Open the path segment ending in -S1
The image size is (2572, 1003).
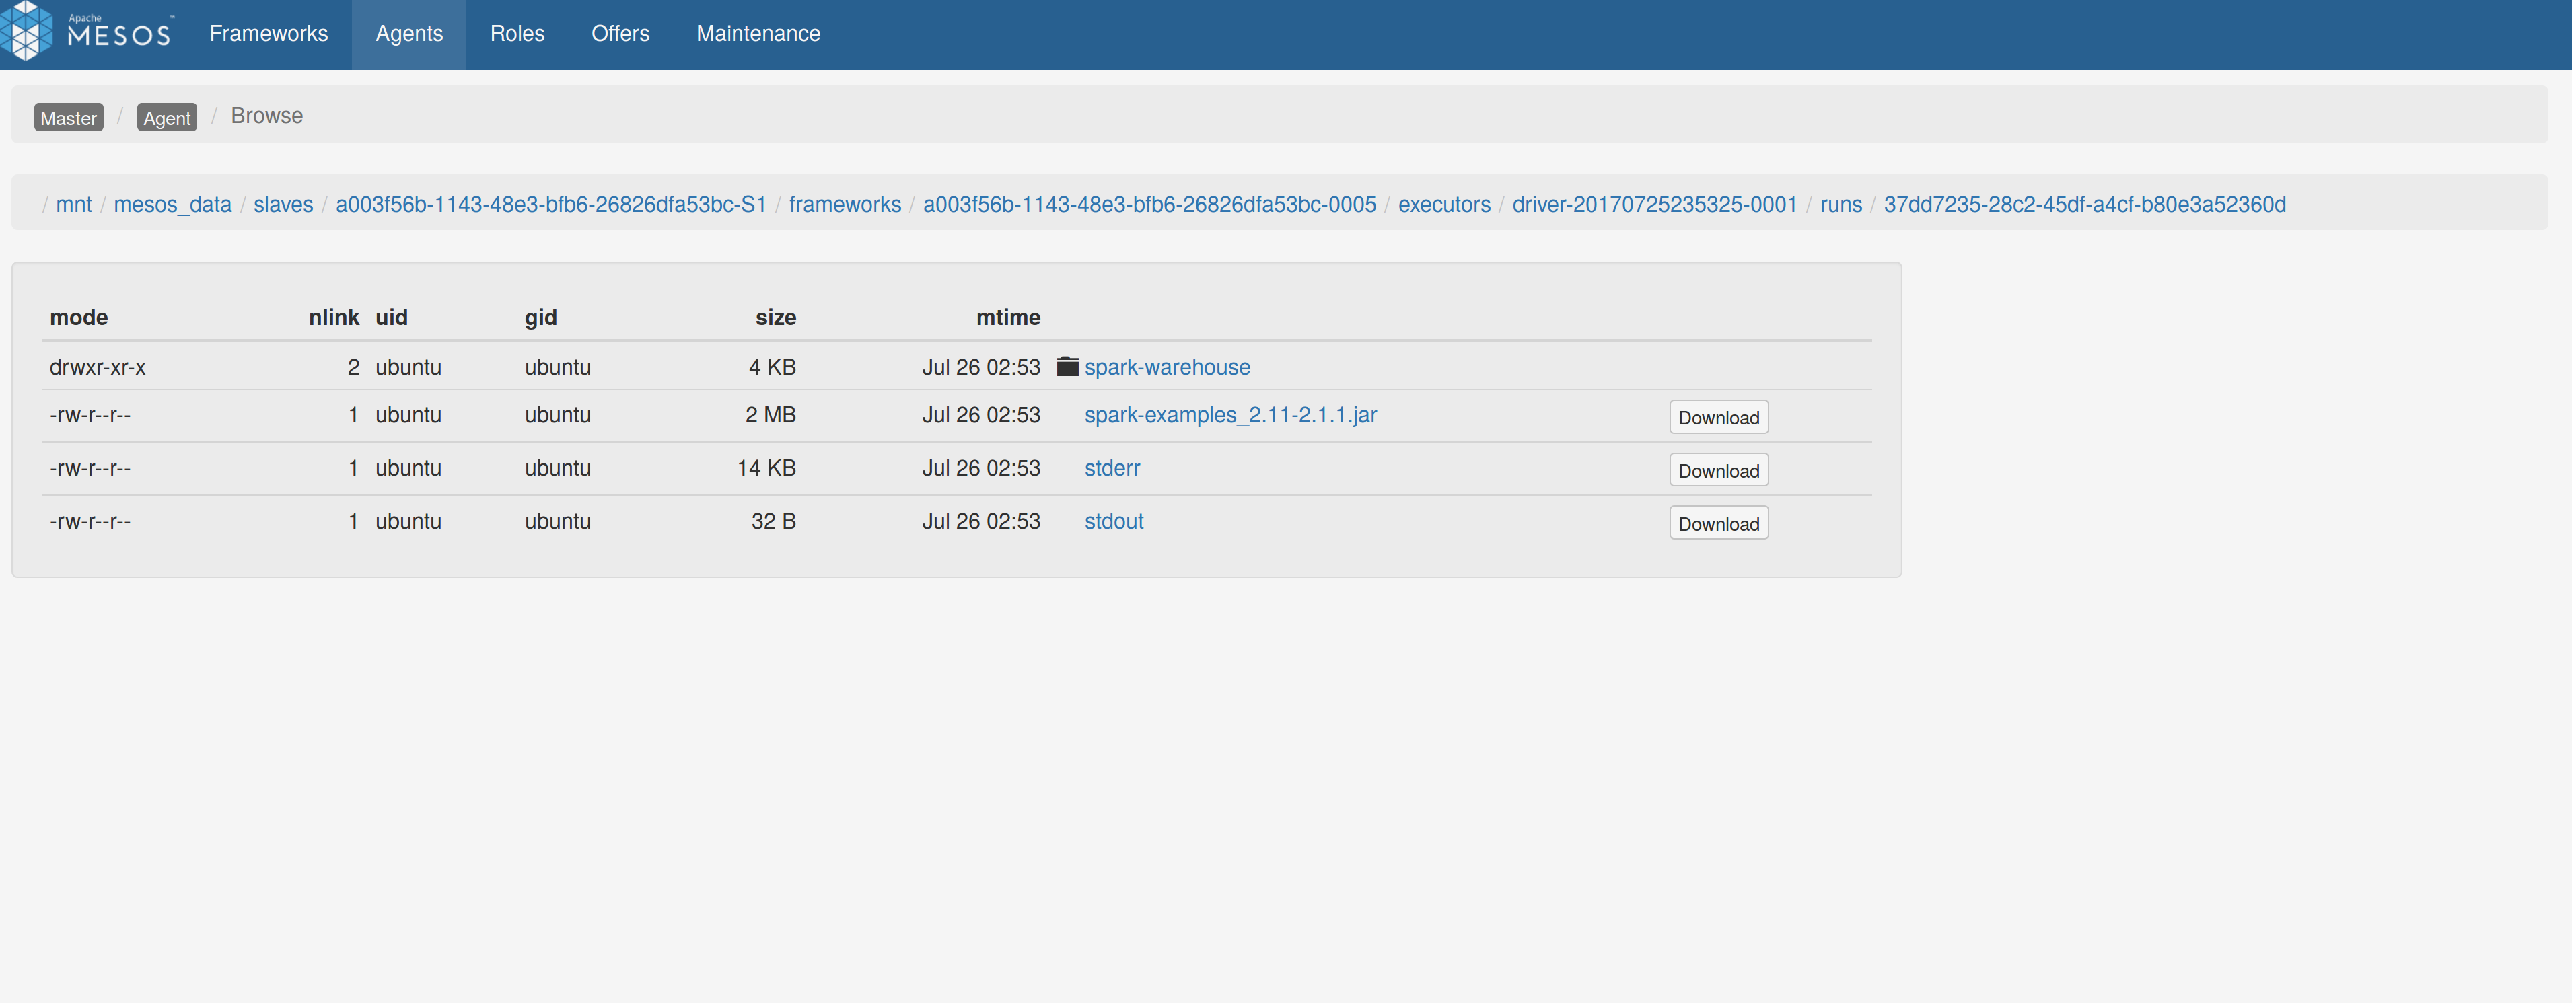point(551,205)
